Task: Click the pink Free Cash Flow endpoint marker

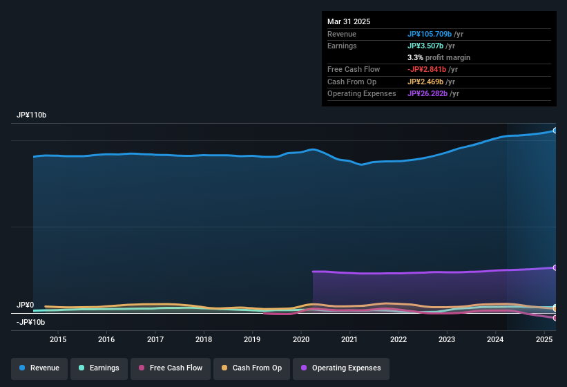Action: click(x=555, y=318)
